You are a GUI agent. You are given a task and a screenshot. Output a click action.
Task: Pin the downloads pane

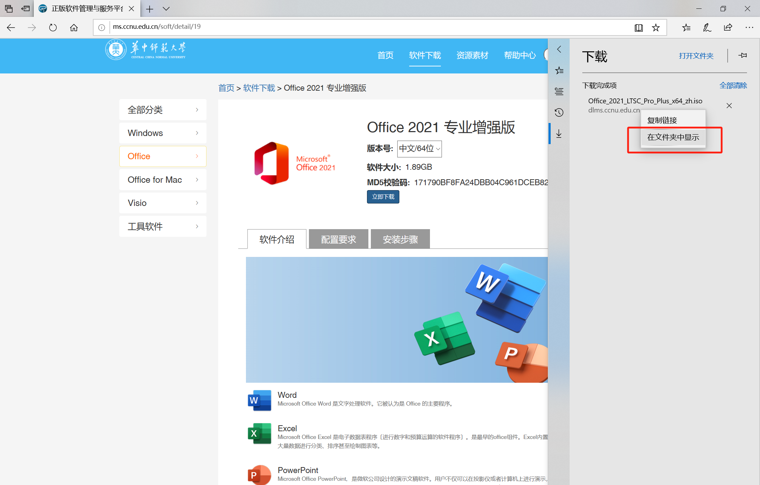pos(743,56)
